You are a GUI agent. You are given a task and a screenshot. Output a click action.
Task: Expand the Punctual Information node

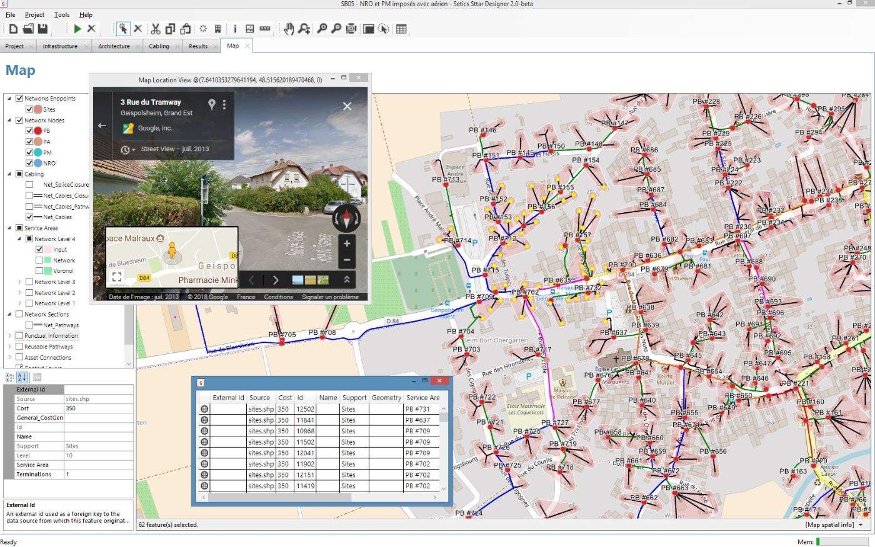pos(9,336)
